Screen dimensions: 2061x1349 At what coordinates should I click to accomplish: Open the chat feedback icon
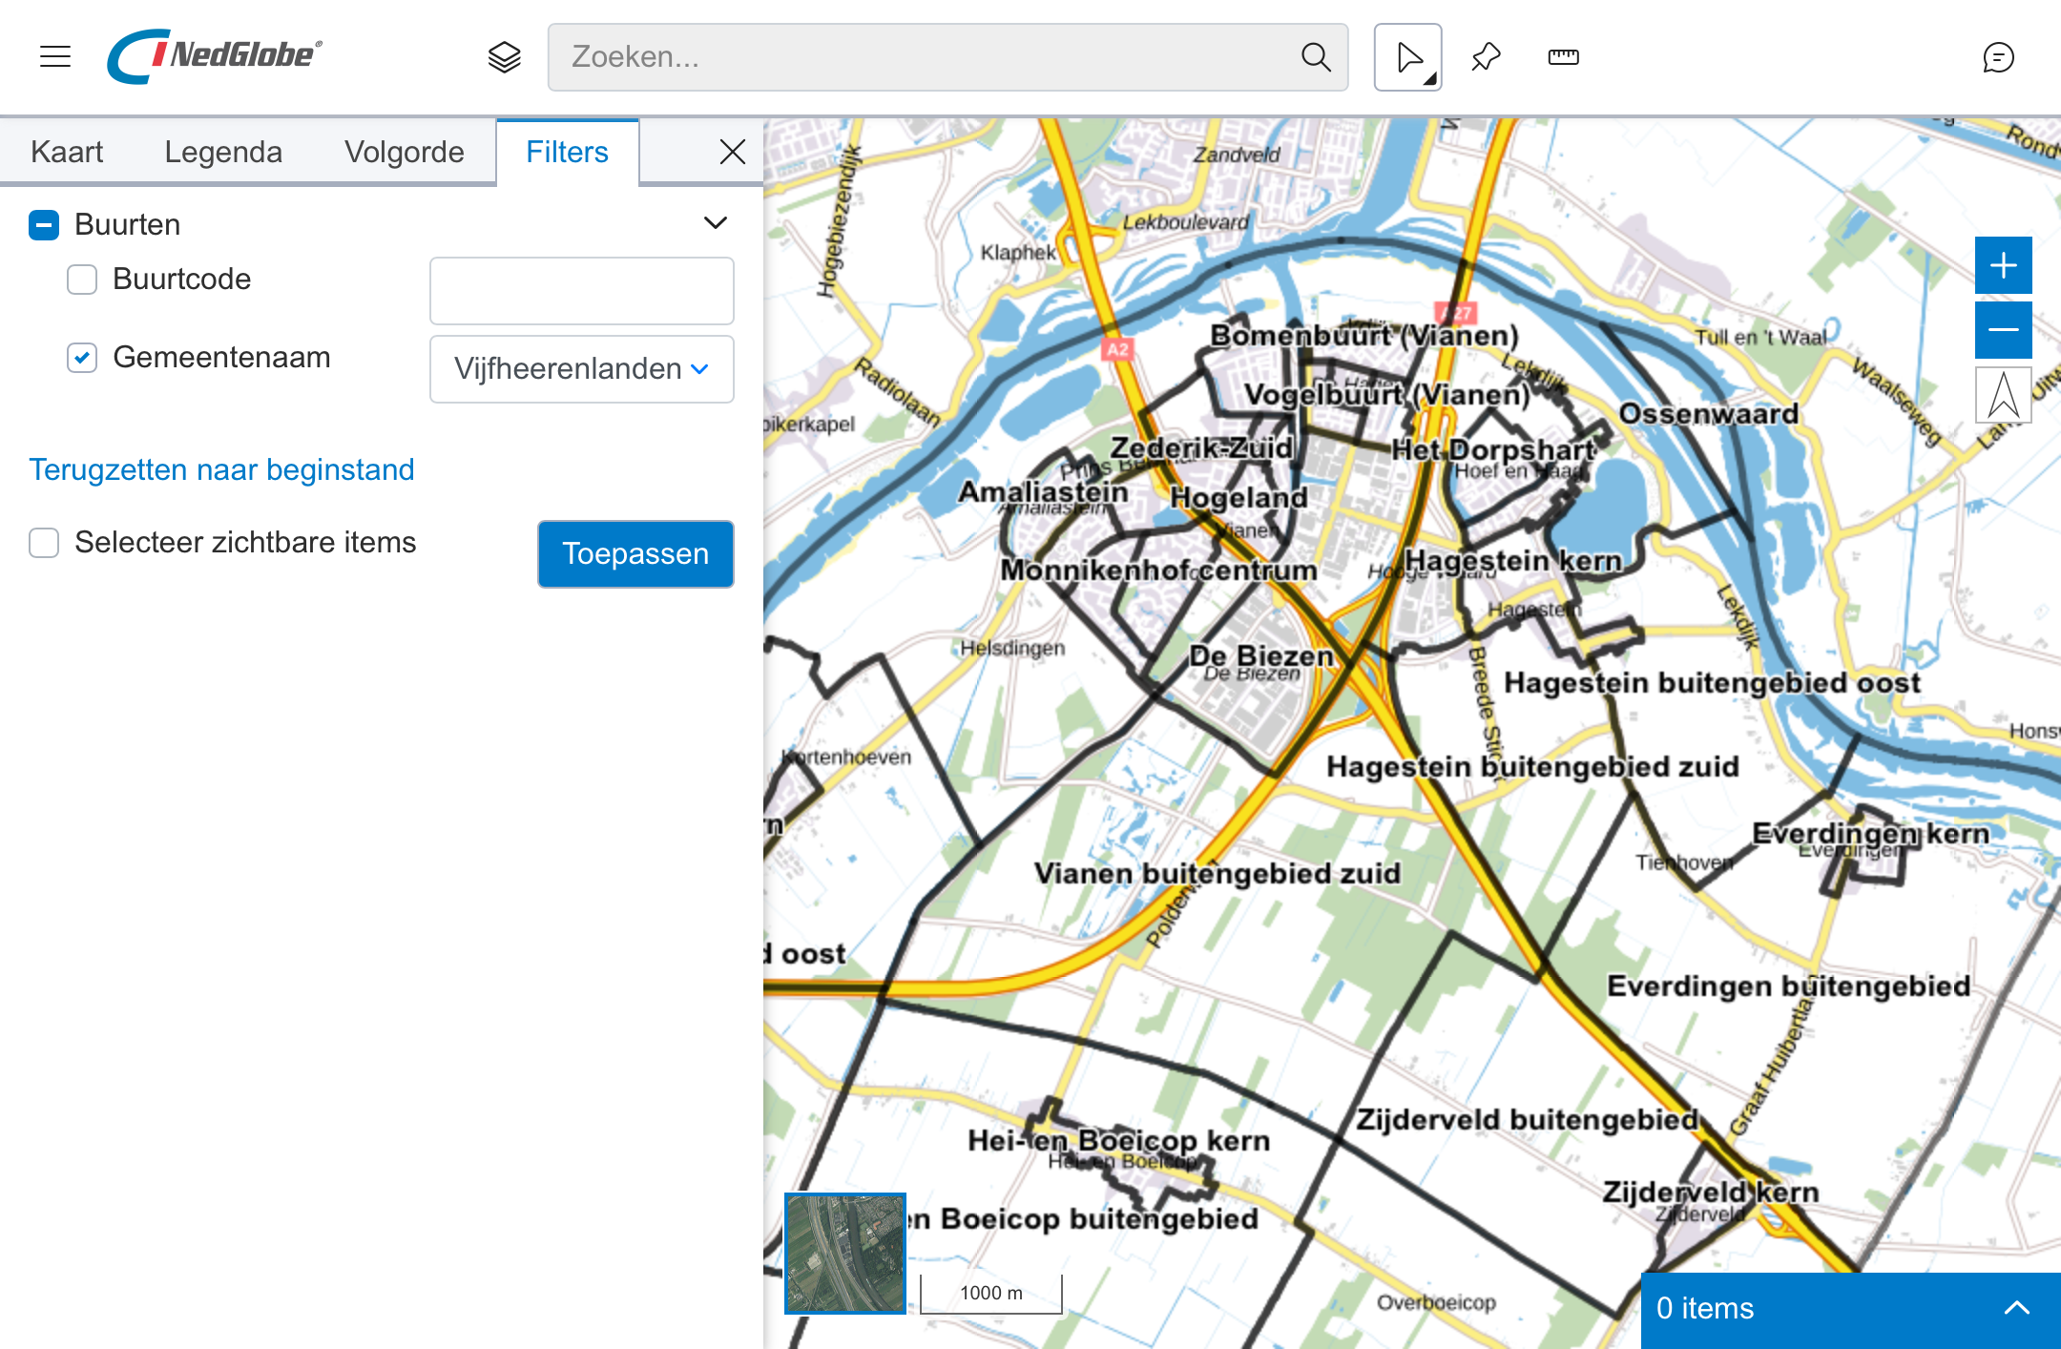point(1998,57)
